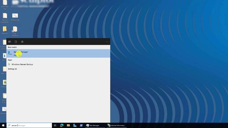Switch to the Task Manager taskbar window
The height and width of the screenshot is (128, 228).
(x=95, y=126)
